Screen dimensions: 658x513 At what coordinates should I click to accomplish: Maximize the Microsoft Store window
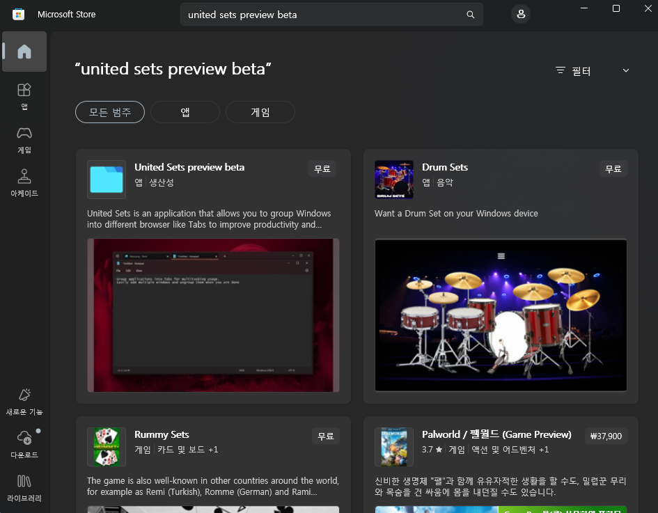(x=616, y=8)
